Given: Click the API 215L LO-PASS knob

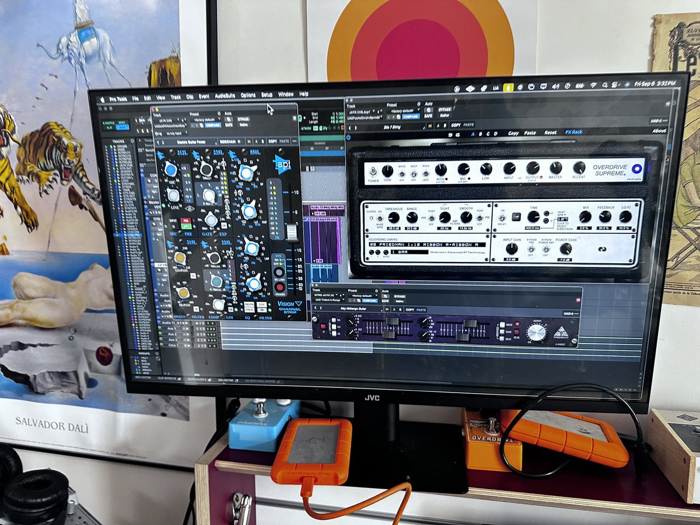Looking at the screenshot, I should (x=180, y=258).
